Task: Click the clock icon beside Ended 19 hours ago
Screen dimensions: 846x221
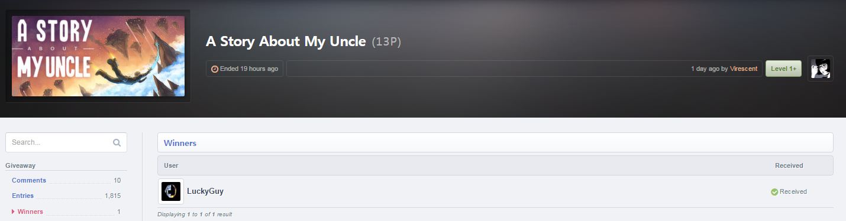Action: (x=215, y=69)
